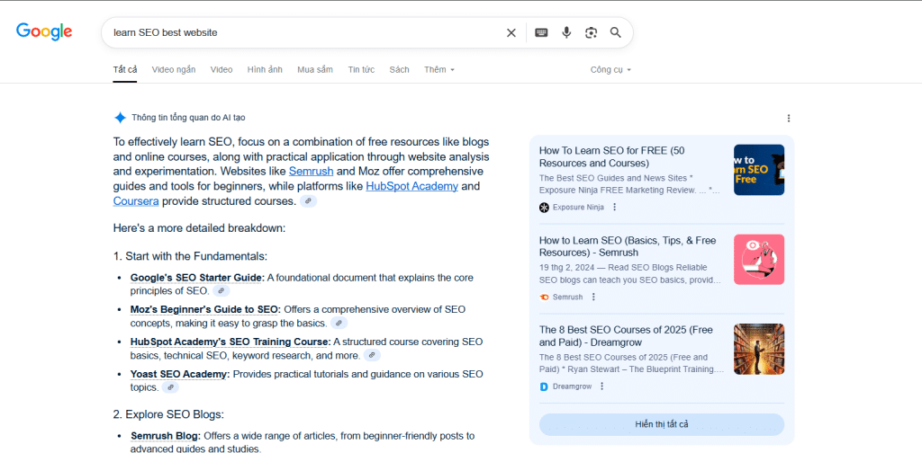Viewport: 922px width, 453px height.
Task: Open the on-screen keyboard input tool
Action: 541,32
